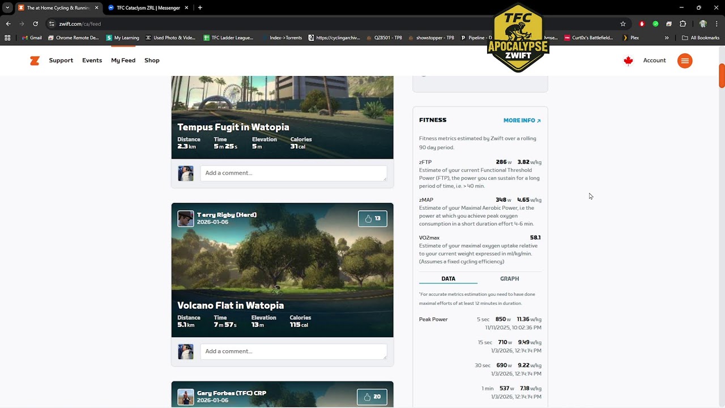Expand hidden bookmarks chevron
This screenshot has width=725, height=408.
click(667, 38)
